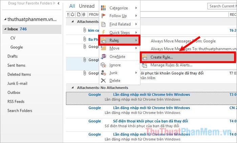The image size is (237, 143).
Task: Click the Junk person icon
Action: [x=103, y=73]
